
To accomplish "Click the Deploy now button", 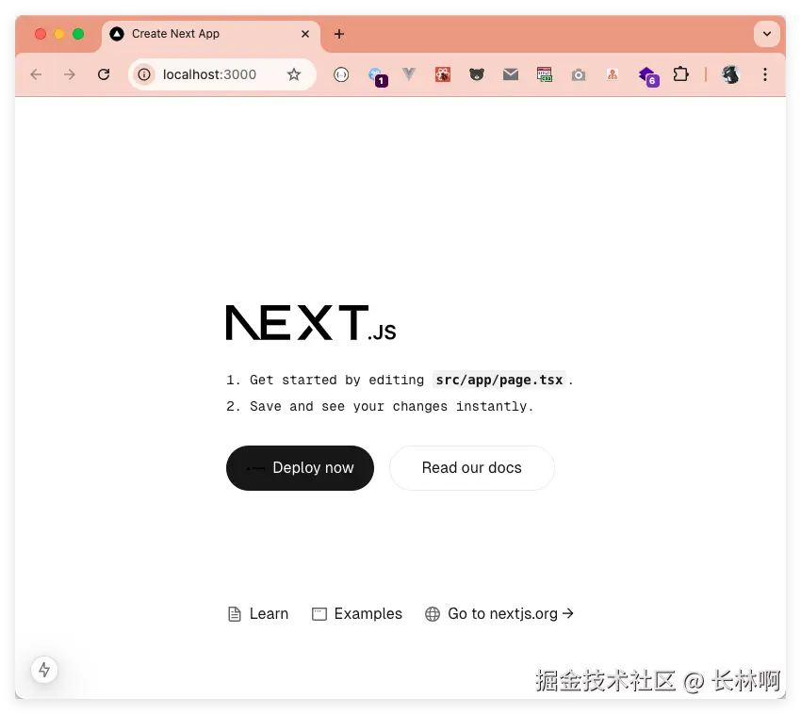I will (x=300, y=468).
